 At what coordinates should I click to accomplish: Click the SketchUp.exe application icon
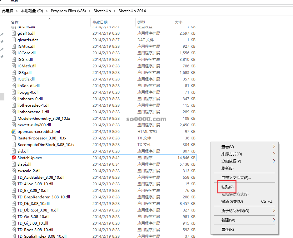[14, 158]
